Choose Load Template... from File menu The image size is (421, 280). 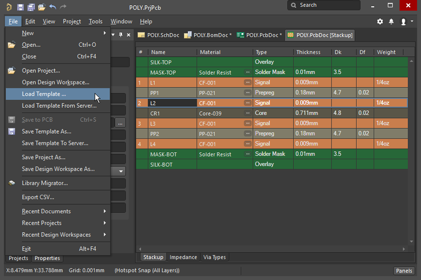(x=44, y=94)
